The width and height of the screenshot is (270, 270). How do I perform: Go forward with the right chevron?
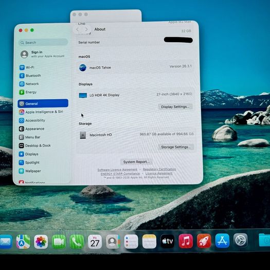click(x=86, y=29)
